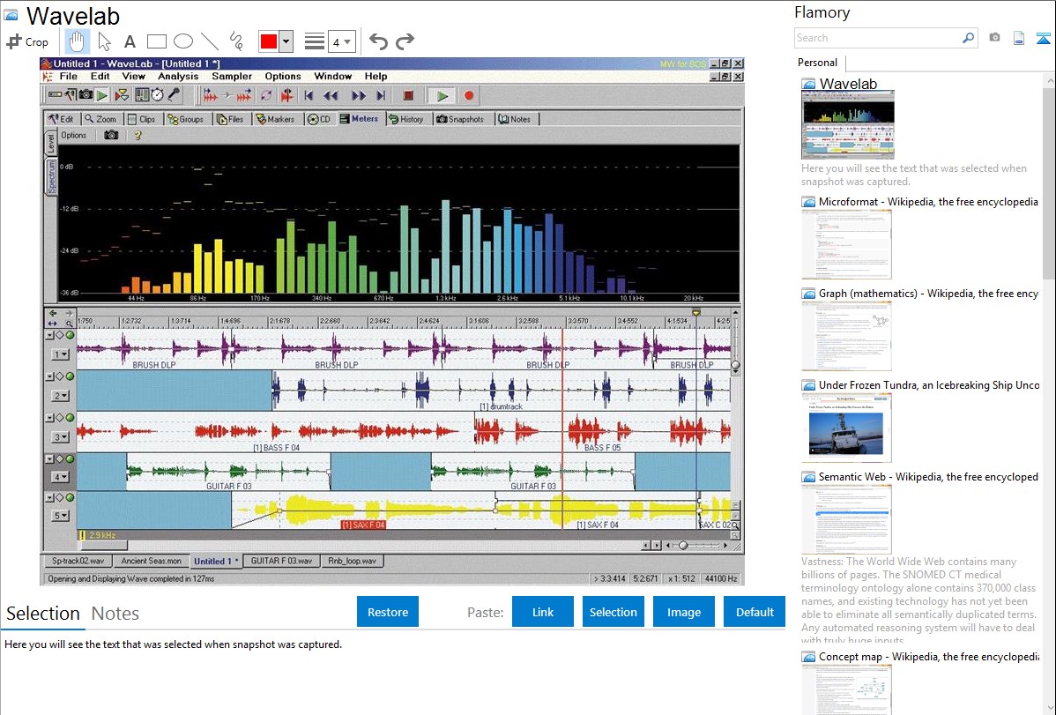Switch to the History tab
The height and width of the screenshot is (715, 1056).
coord(406,119)
